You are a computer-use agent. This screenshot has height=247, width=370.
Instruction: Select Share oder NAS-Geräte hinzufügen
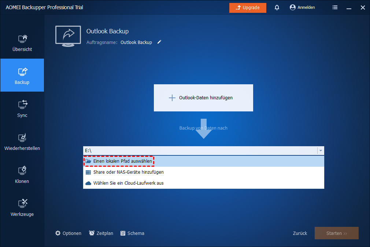coord(204,172)
